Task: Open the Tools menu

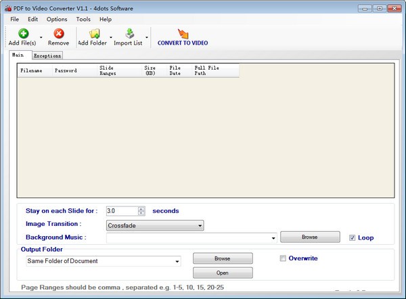Action: click(x=83, y=20)
